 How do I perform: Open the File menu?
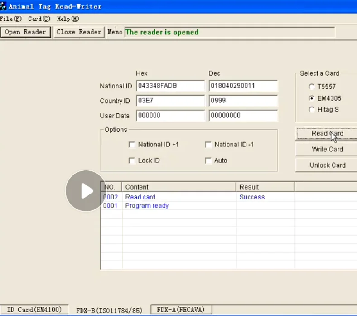11,19
